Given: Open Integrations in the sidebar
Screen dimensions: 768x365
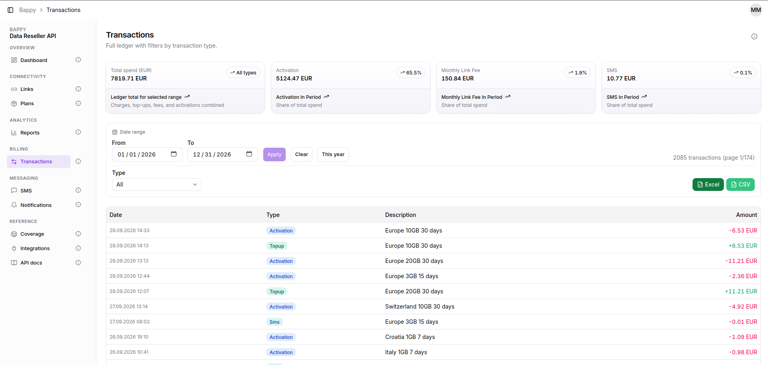Looking at the screenshot, I should tap(39, 249).
